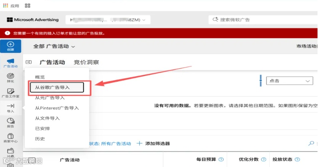The image size is (324, 167).
Task: Click the four-squares layout icon
Action: coord(27,6)
